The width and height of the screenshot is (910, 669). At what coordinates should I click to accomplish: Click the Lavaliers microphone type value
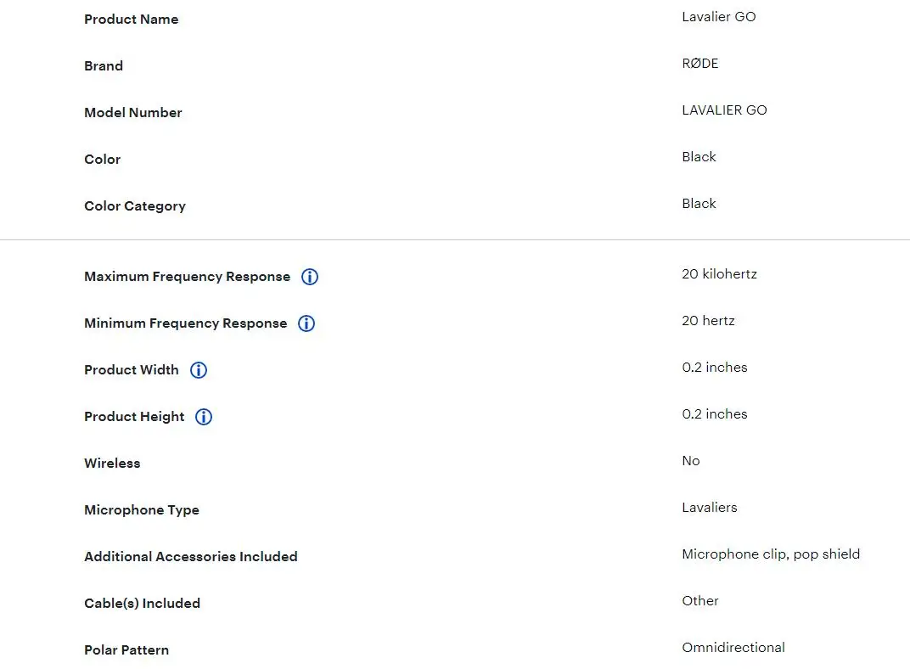[709, 508]
